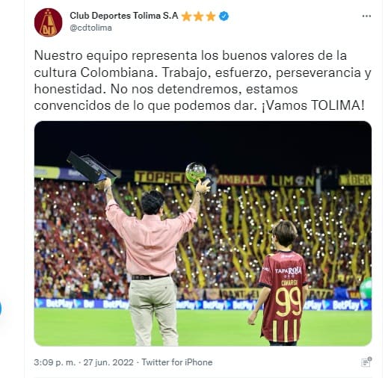The width and height of the screenshot is (385, 378).
Task: Click the blue verified badge
Action: point(224,16)
